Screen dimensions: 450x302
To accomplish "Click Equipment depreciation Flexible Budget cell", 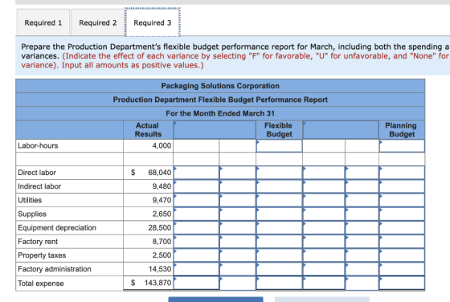I will click(x=279, y=228).
